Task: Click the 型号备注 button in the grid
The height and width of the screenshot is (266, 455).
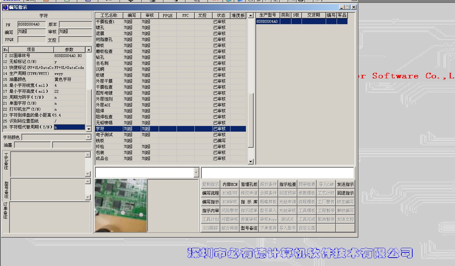Action: click(x=249, y=228)
